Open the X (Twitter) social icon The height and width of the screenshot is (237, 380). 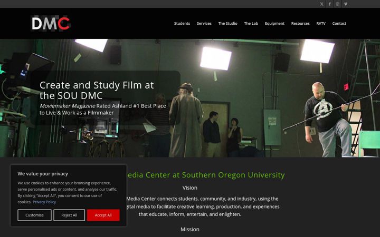click(321, 4)
